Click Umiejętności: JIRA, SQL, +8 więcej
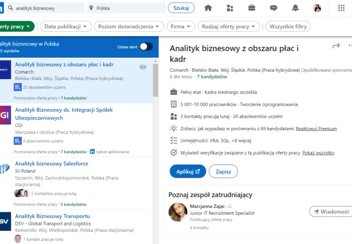The height and width of the screenshot is (244, 352). 216,141
